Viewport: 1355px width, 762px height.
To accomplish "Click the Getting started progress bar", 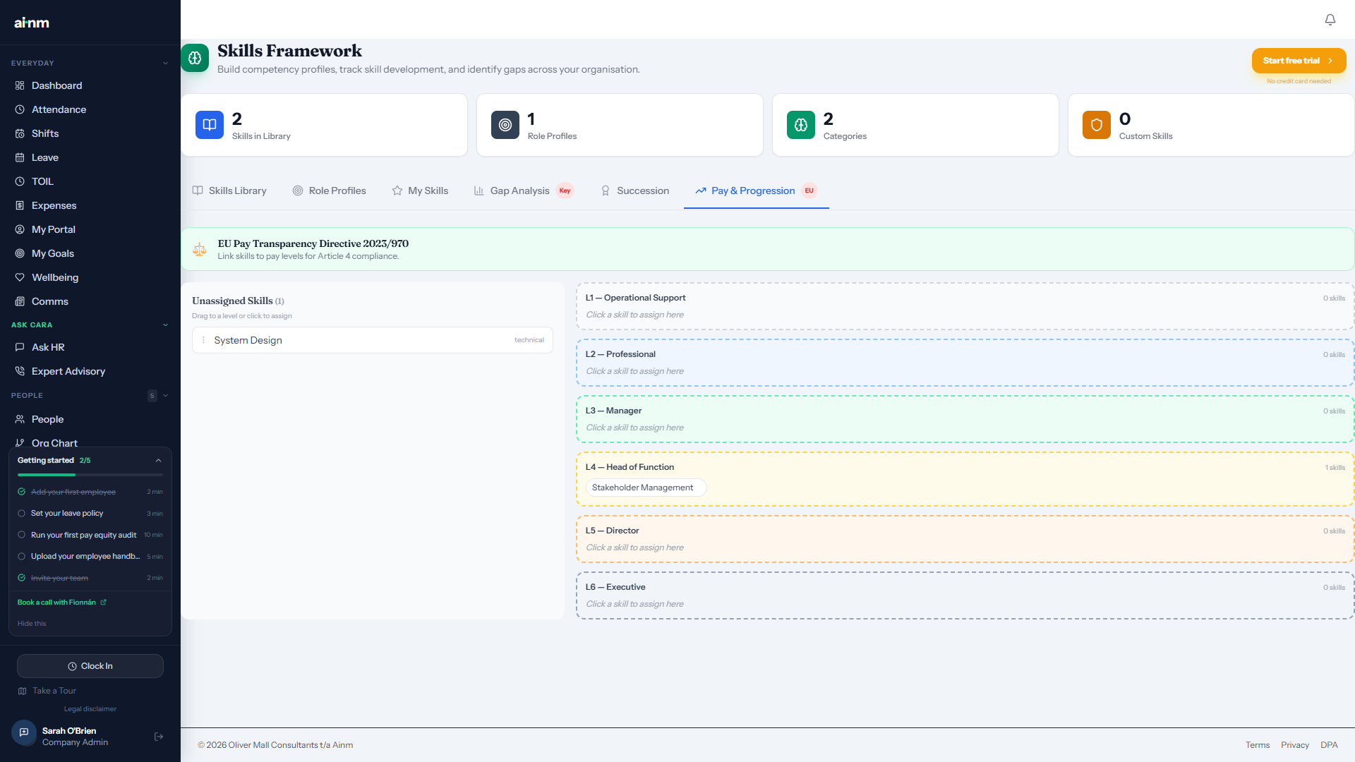I will (x=90, y=475).
